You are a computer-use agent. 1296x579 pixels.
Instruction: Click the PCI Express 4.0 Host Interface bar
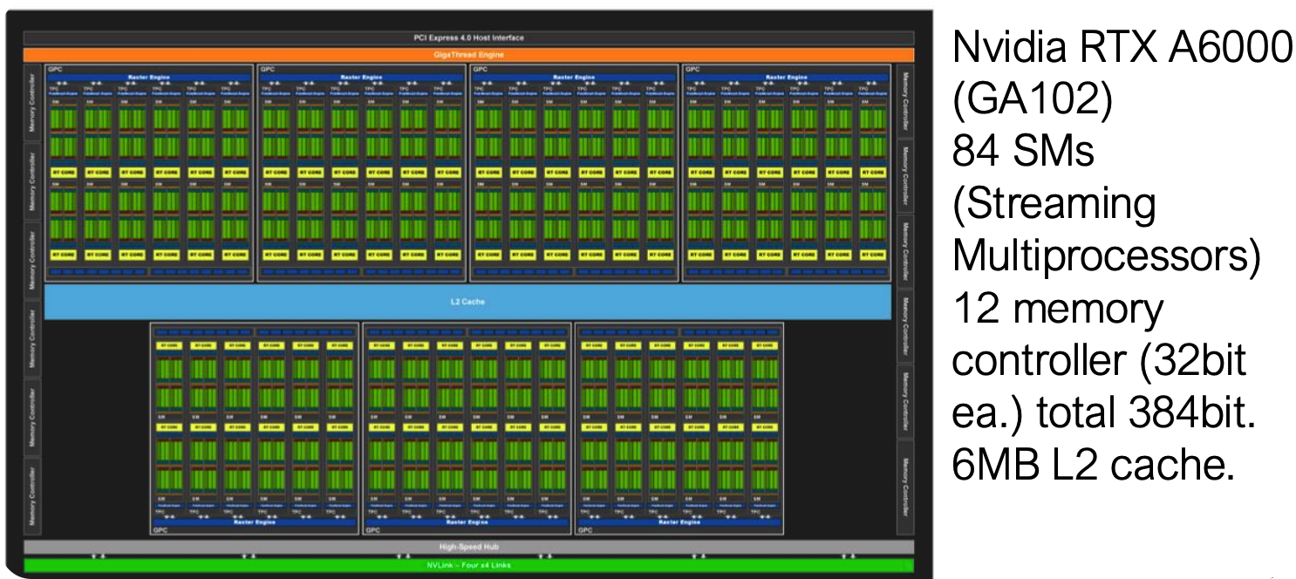pyautogui.click(x=468, y=38)
